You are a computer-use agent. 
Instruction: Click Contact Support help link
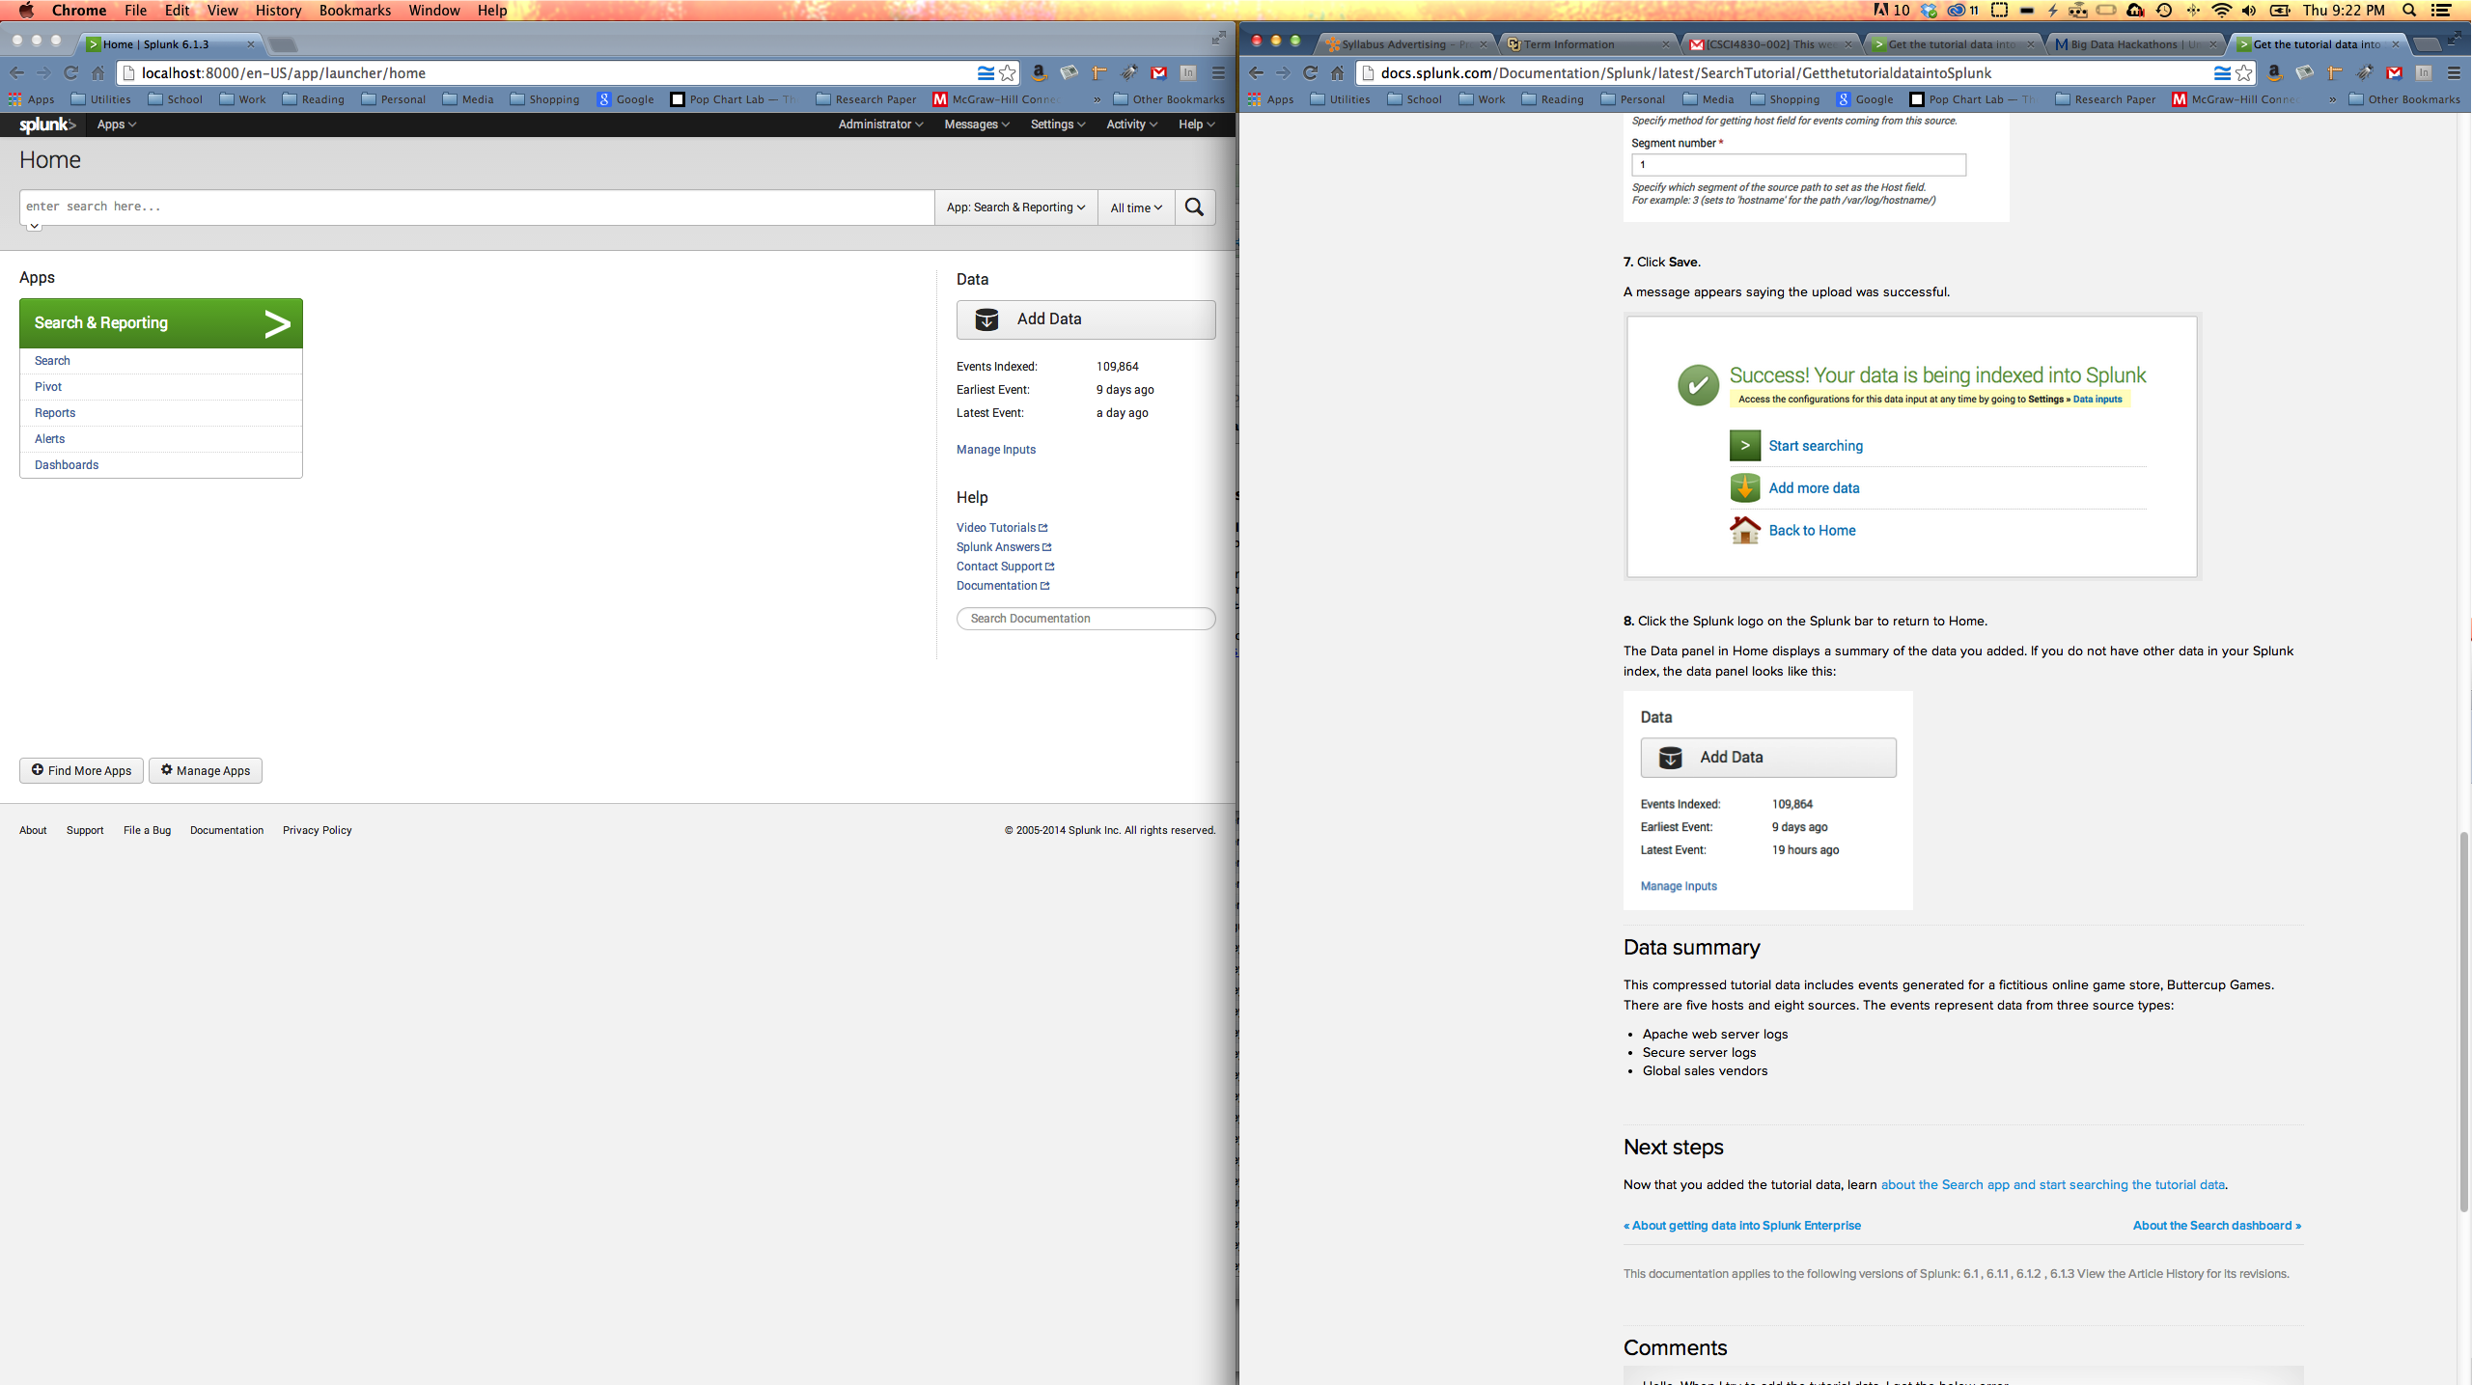(x=1005, y=567)
